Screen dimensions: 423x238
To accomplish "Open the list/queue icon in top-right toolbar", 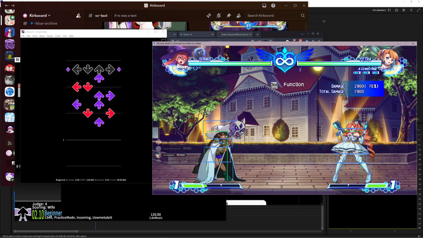I will [x=404, y=10].
